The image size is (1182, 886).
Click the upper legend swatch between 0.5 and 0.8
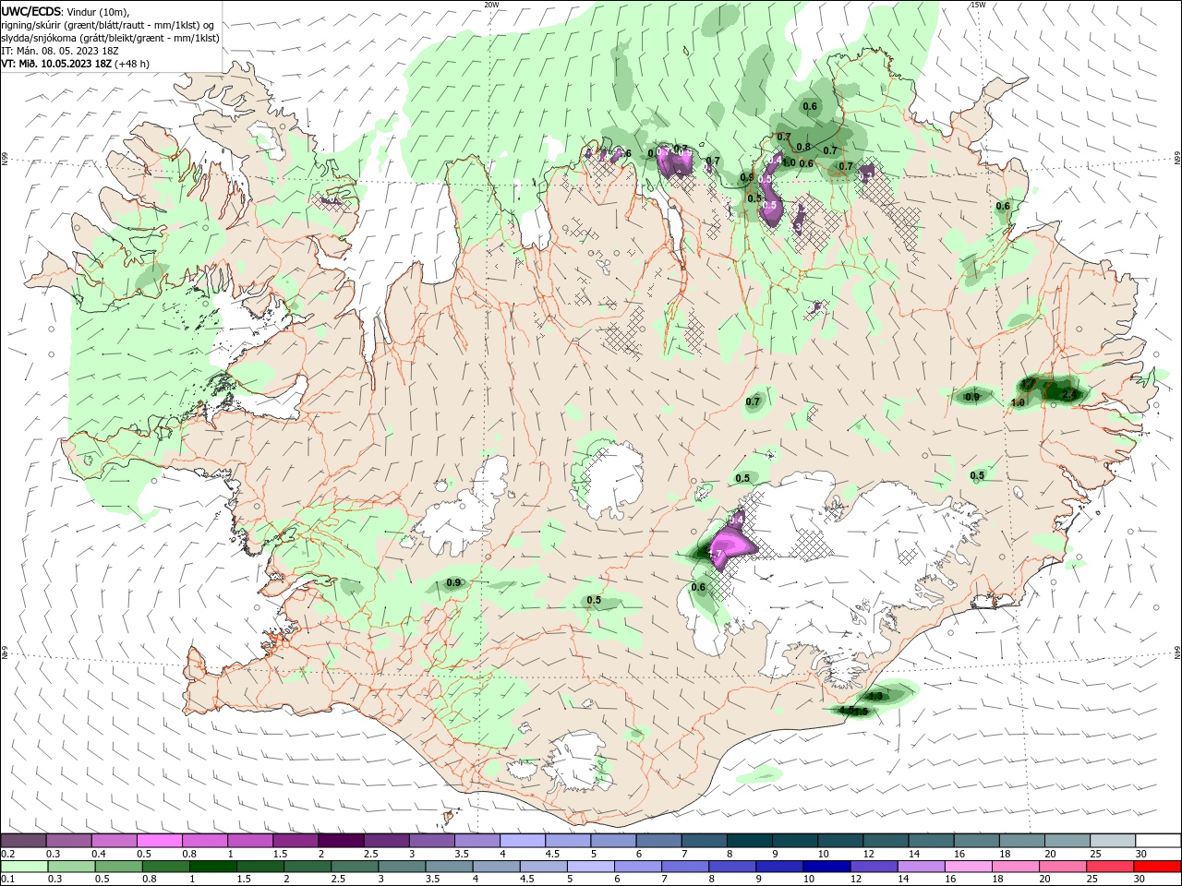(x=160, y=841)
